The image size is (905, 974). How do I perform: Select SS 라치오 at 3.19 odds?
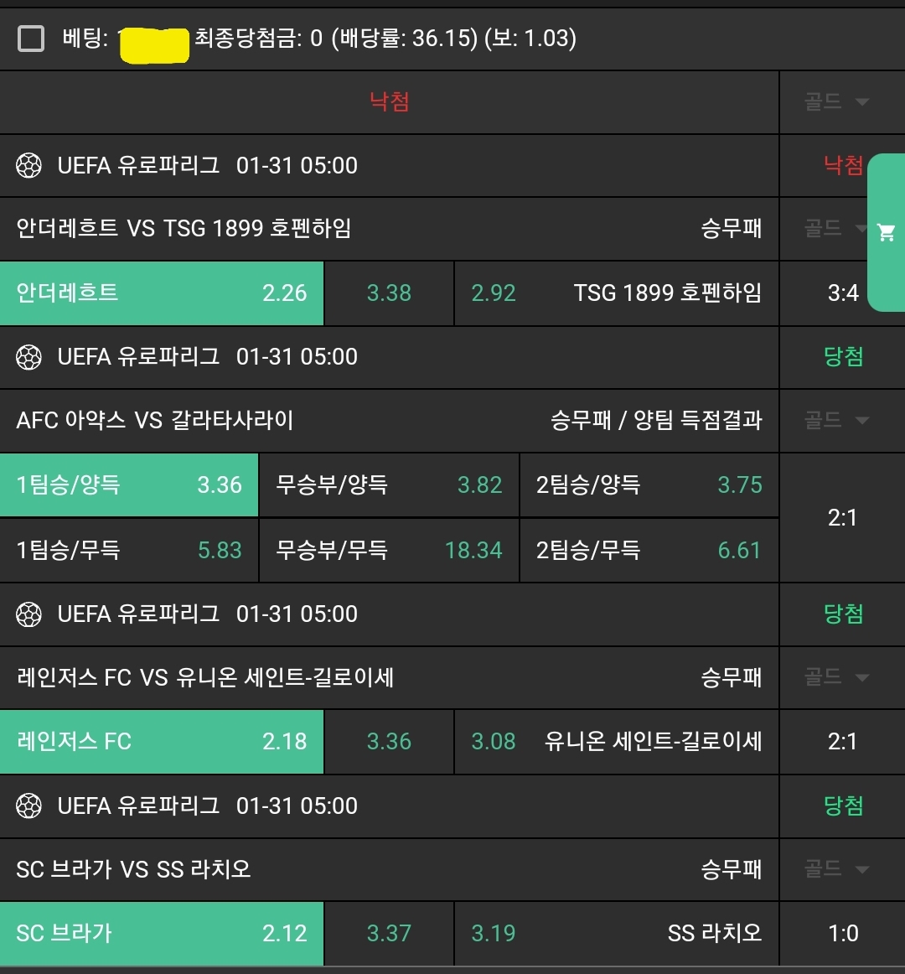617,934
